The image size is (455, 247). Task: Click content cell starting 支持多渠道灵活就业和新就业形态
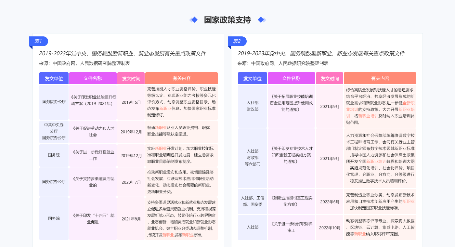point(181,219)
